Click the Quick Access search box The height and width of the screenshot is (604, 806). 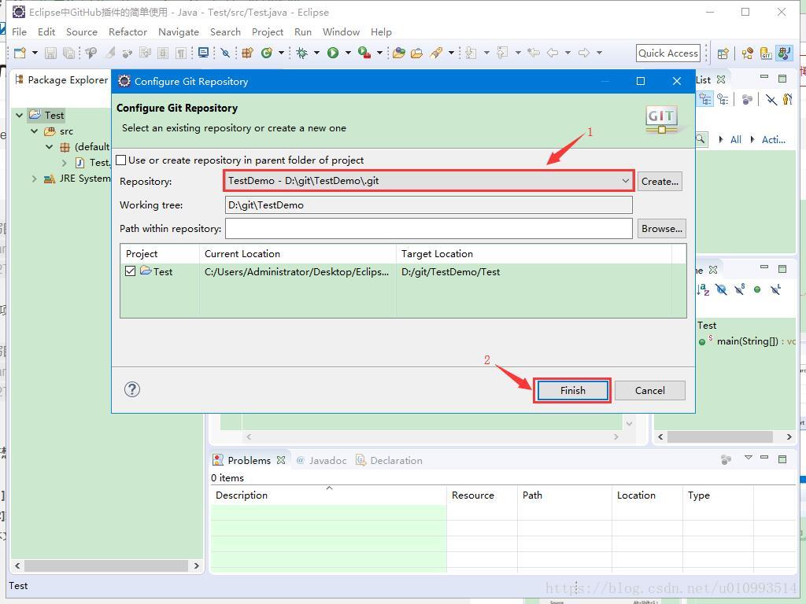(x=668, y=53)
